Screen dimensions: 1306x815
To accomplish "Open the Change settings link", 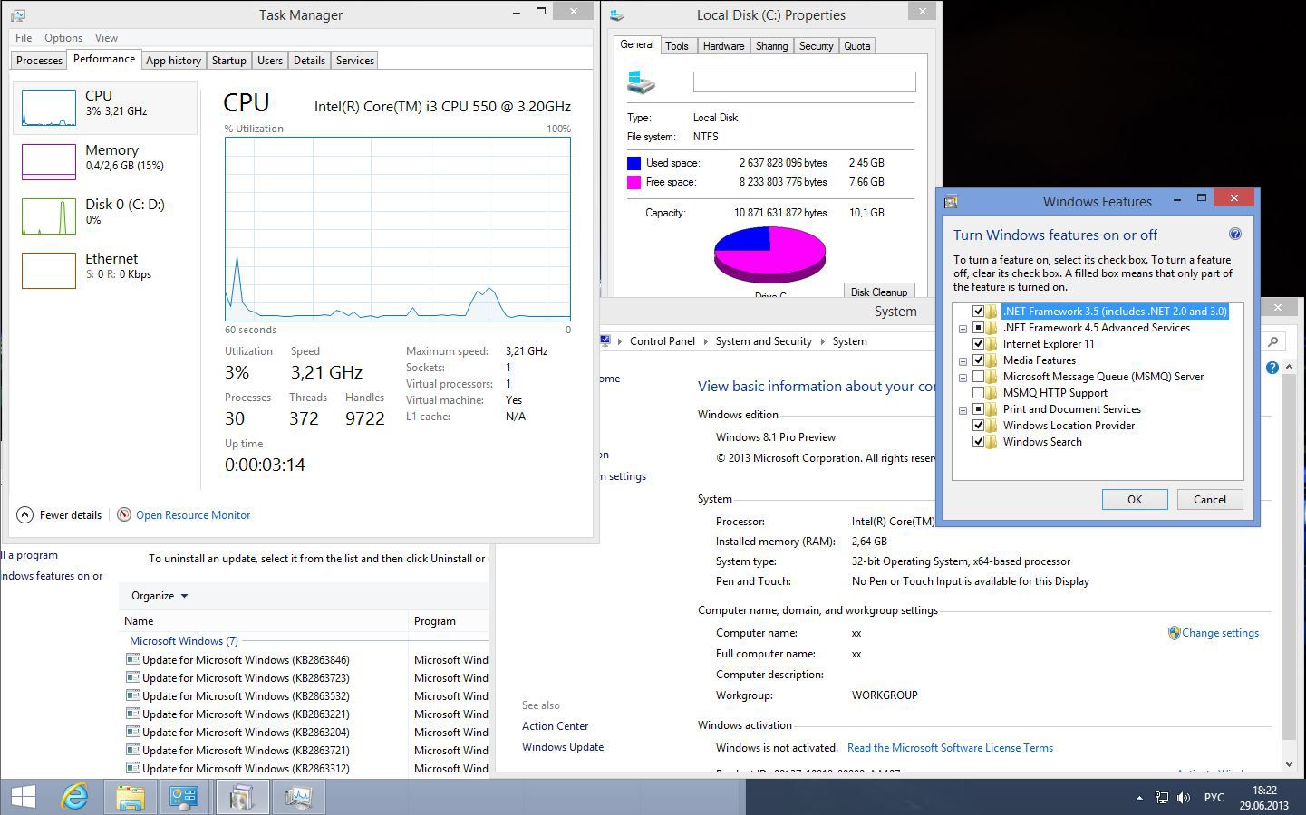I will click(1220, 633).
